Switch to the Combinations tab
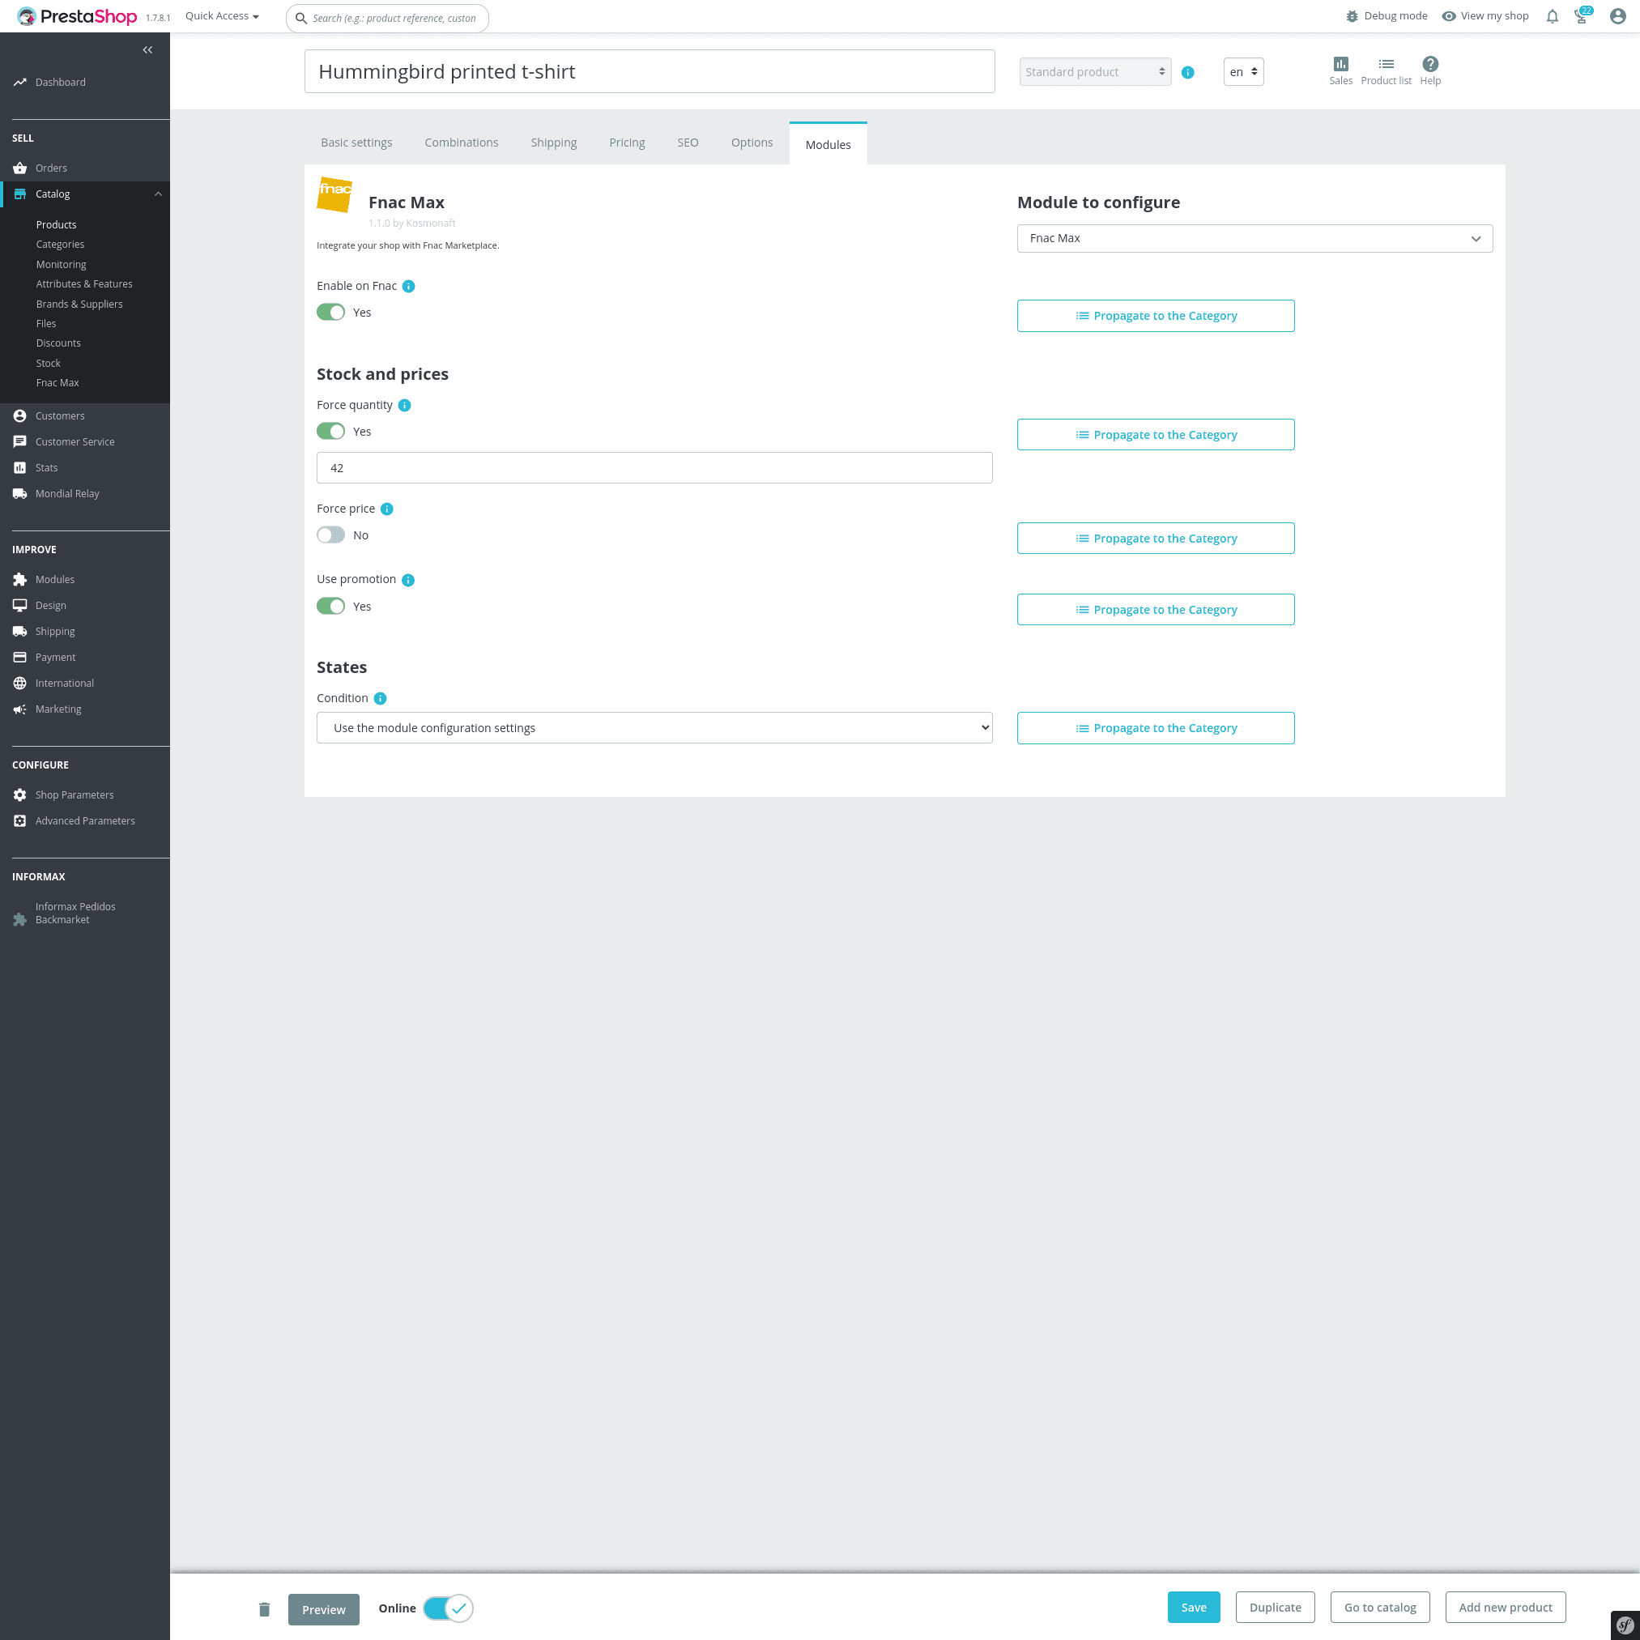This screenshot has width=1640, height=1640. [x=461, y=143]
